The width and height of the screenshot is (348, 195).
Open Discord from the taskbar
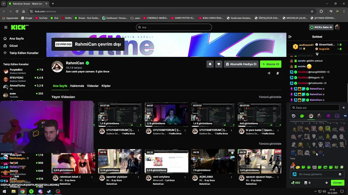[40, 191]
